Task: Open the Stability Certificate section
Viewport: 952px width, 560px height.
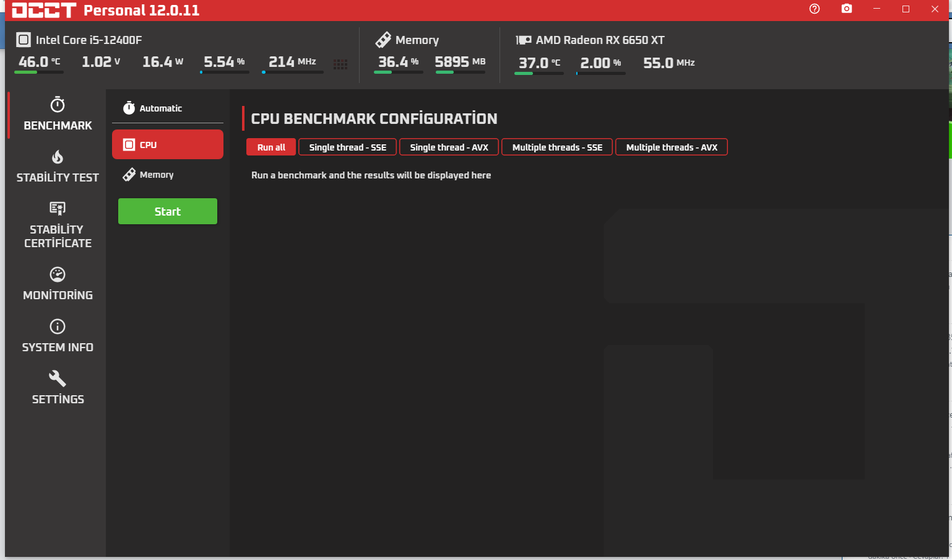Action: [x=58, y=225]
